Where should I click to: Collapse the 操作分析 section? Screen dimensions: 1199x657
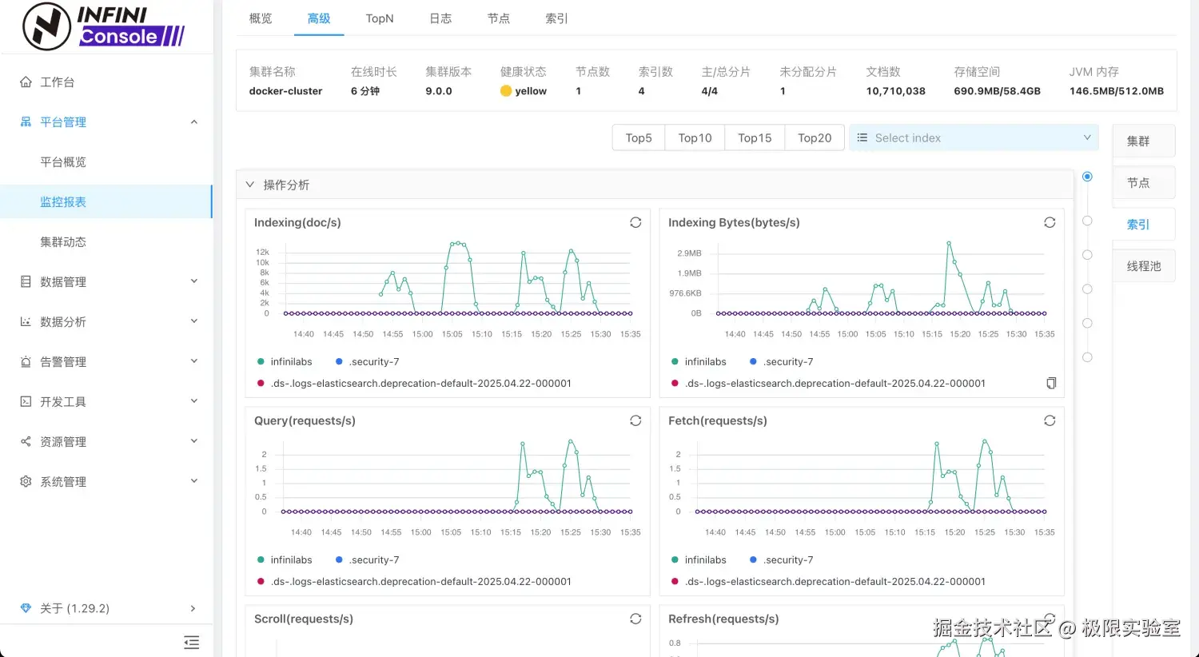pos(250,185)
